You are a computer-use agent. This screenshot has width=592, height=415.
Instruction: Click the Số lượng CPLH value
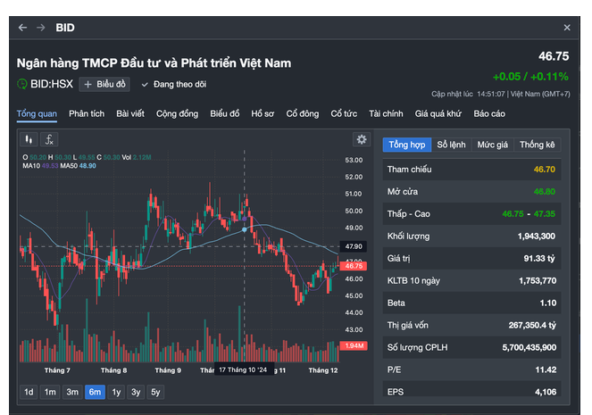tap(529, 347)
